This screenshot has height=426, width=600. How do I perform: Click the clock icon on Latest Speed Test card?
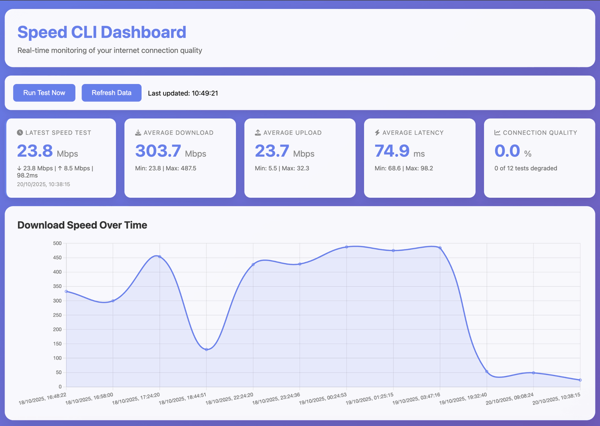point(19,132)
